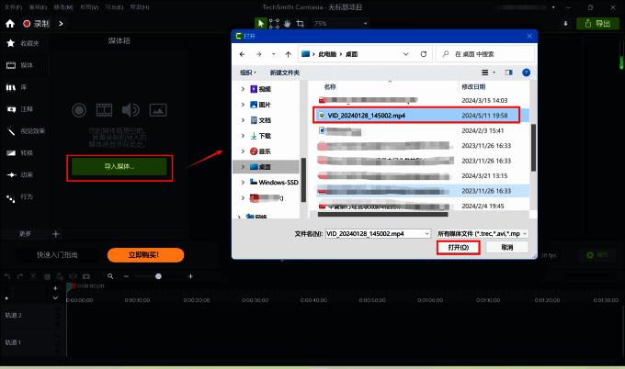Screen dimensions: 625x369
Task: Open the 注释 annotations panel
Action: (x=23, y=109)
